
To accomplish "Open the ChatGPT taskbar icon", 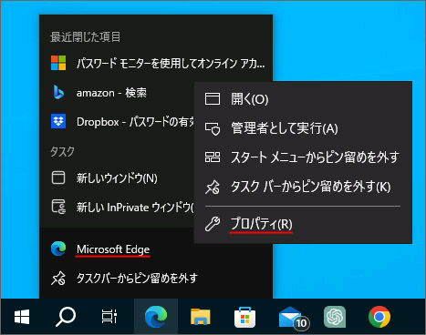I will click(x=335, y=317).
